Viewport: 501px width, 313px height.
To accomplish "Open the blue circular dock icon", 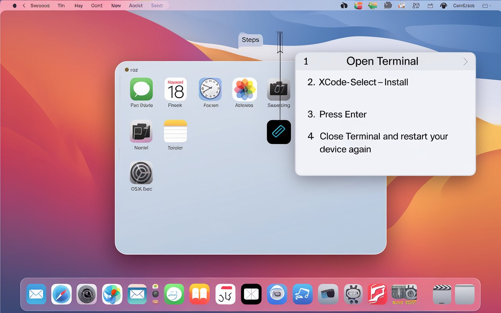I will coord(277,294).
